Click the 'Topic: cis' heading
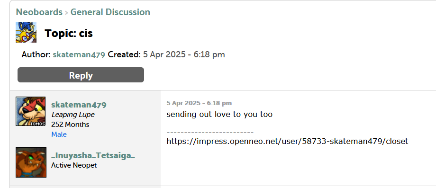436x188 pixels. pyautogui.click(x=69, y=33)
